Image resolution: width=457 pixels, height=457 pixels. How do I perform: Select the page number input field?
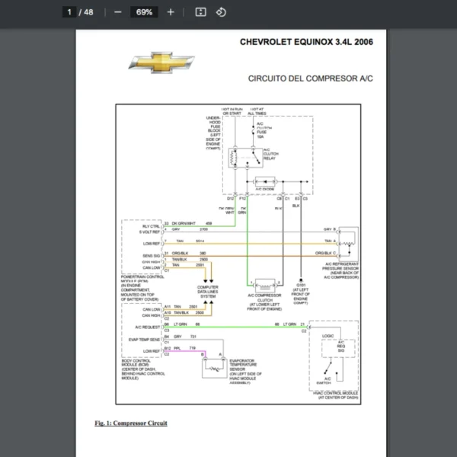69,12
